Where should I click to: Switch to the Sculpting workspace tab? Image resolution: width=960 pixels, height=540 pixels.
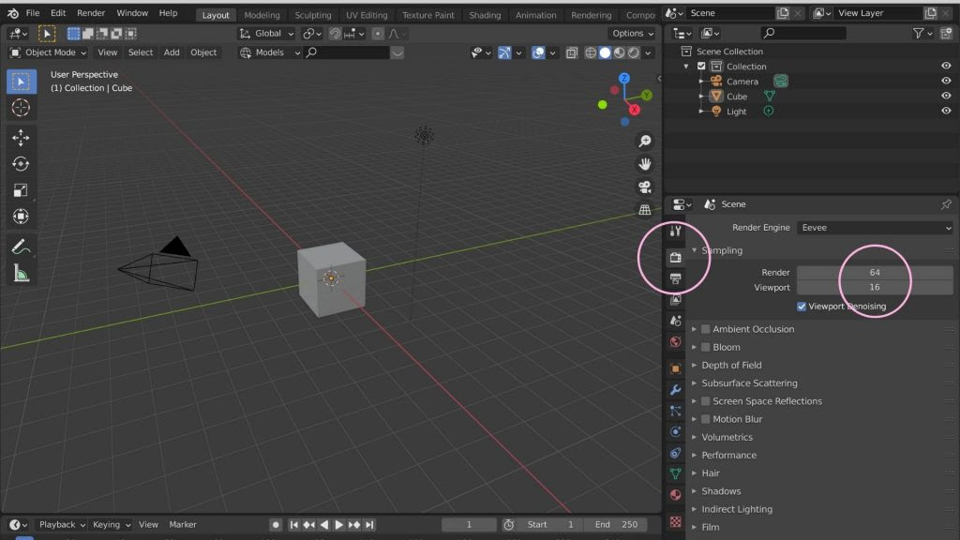point(313,15)
